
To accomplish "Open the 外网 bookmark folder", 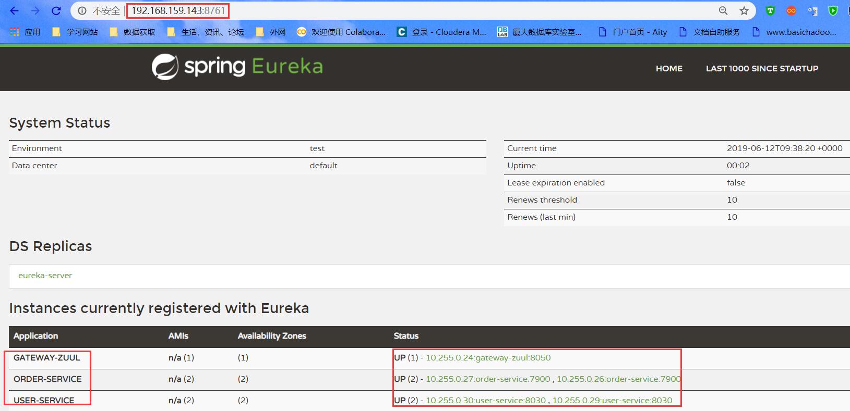I will click(x=270, y=32).
